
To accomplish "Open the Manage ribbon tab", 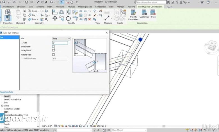I will click(x=120, y=7).
